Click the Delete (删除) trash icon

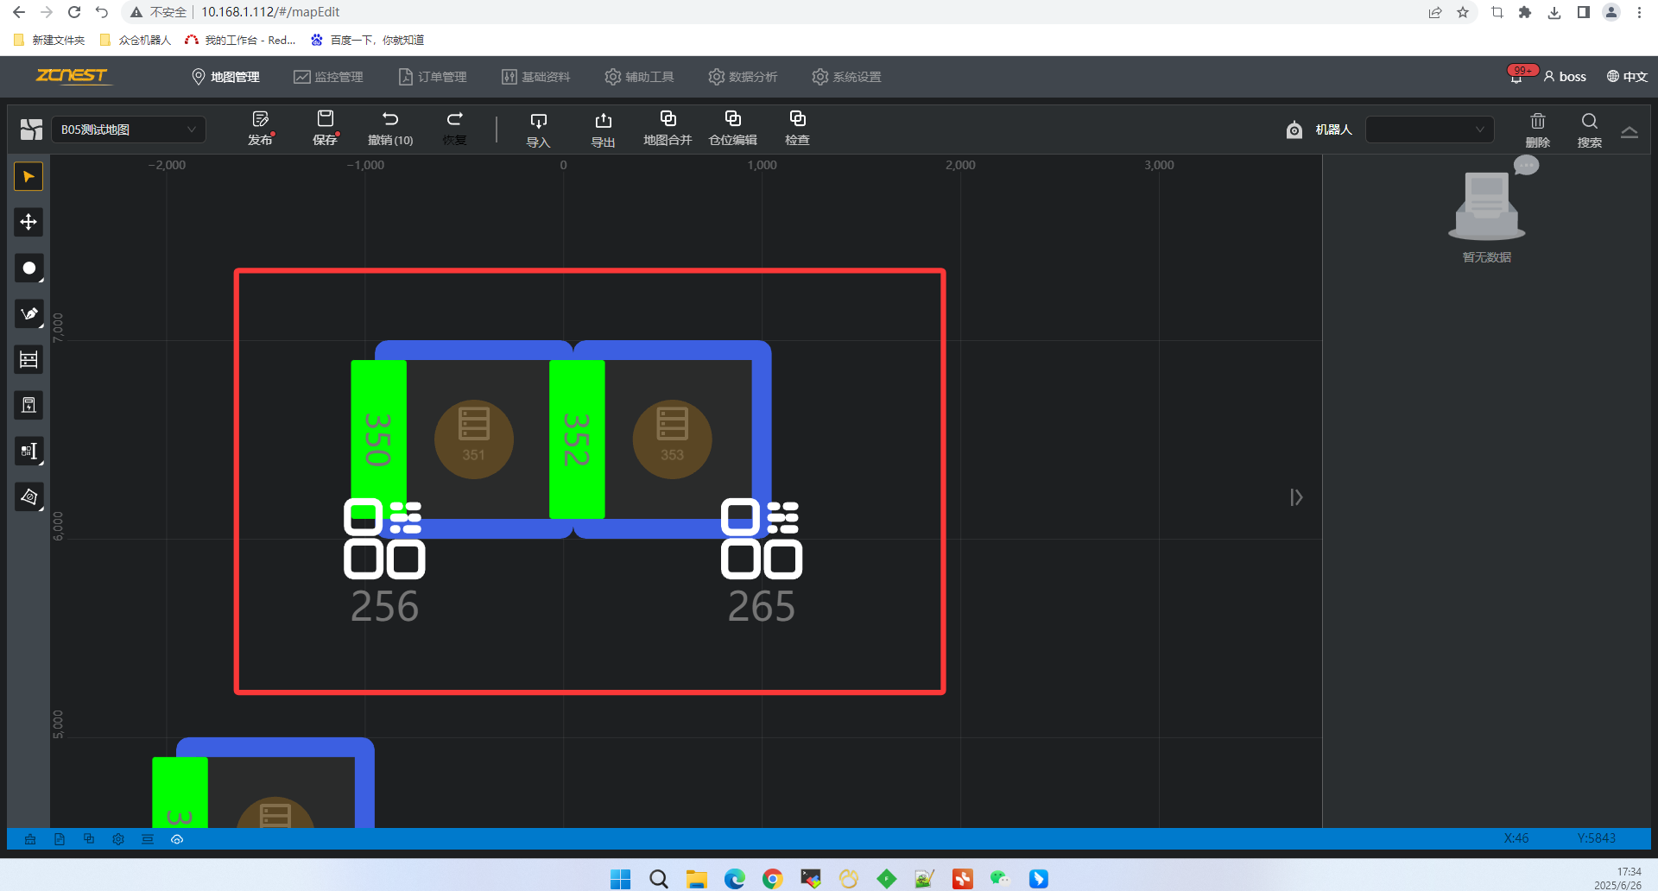(1538, 130)
